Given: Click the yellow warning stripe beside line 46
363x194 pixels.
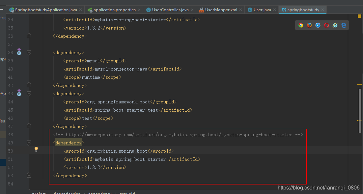Looking at the screenshot, I should tap(359, 120).
